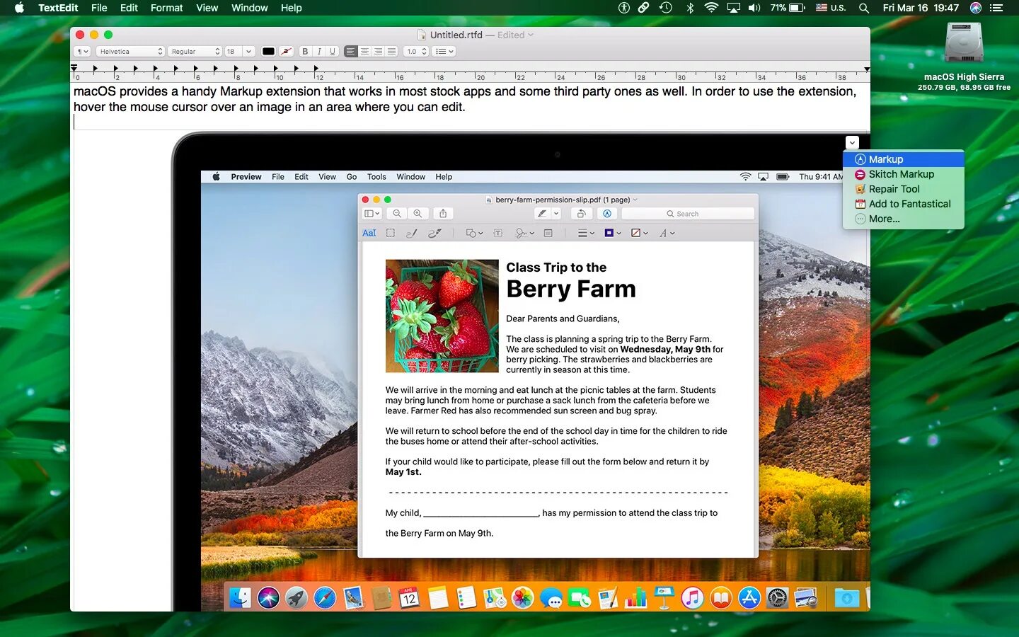Viewport: 1019px width, 637px height.
Task: Click the link icon in menu bar
Action: (x=644, y=8)
